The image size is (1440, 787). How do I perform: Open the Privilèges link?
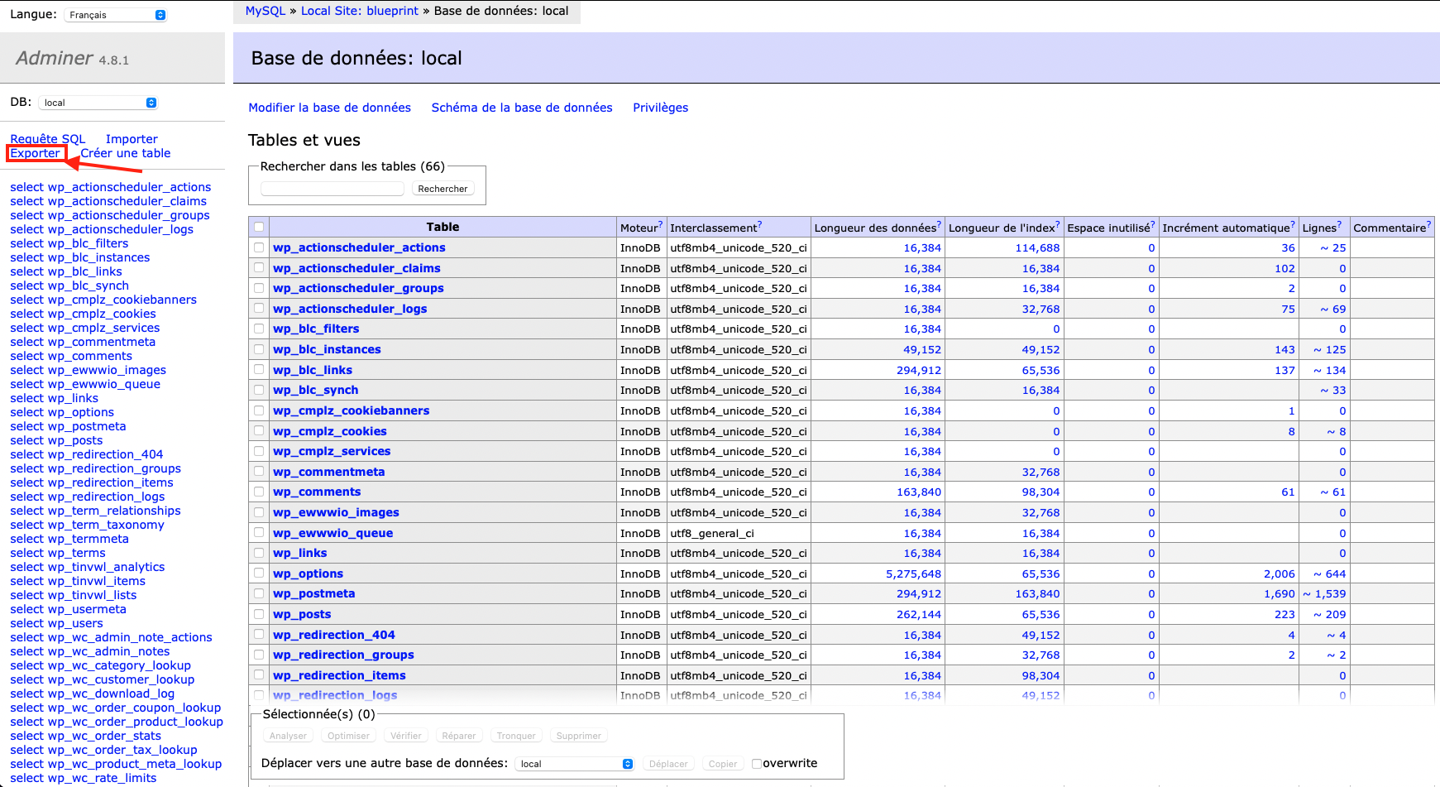[660, 108]
